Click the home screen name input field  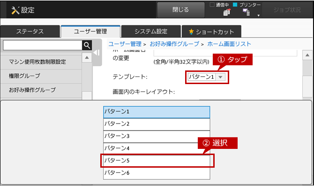[225, 53]
